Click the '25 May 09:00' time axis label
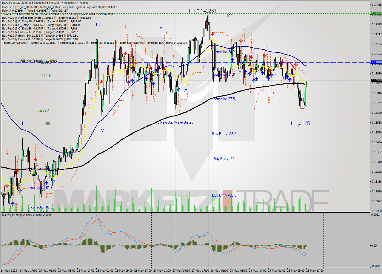The width and height of the screenshot is (382, 274). (x=66, y=271)
